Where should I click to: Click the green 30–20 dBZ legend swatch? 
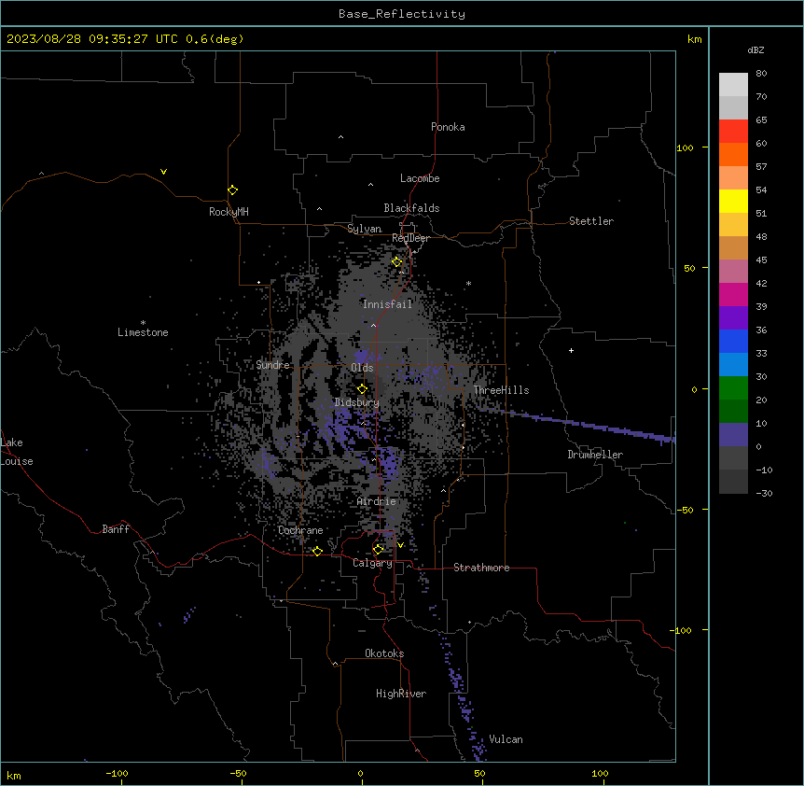point(733,388)
